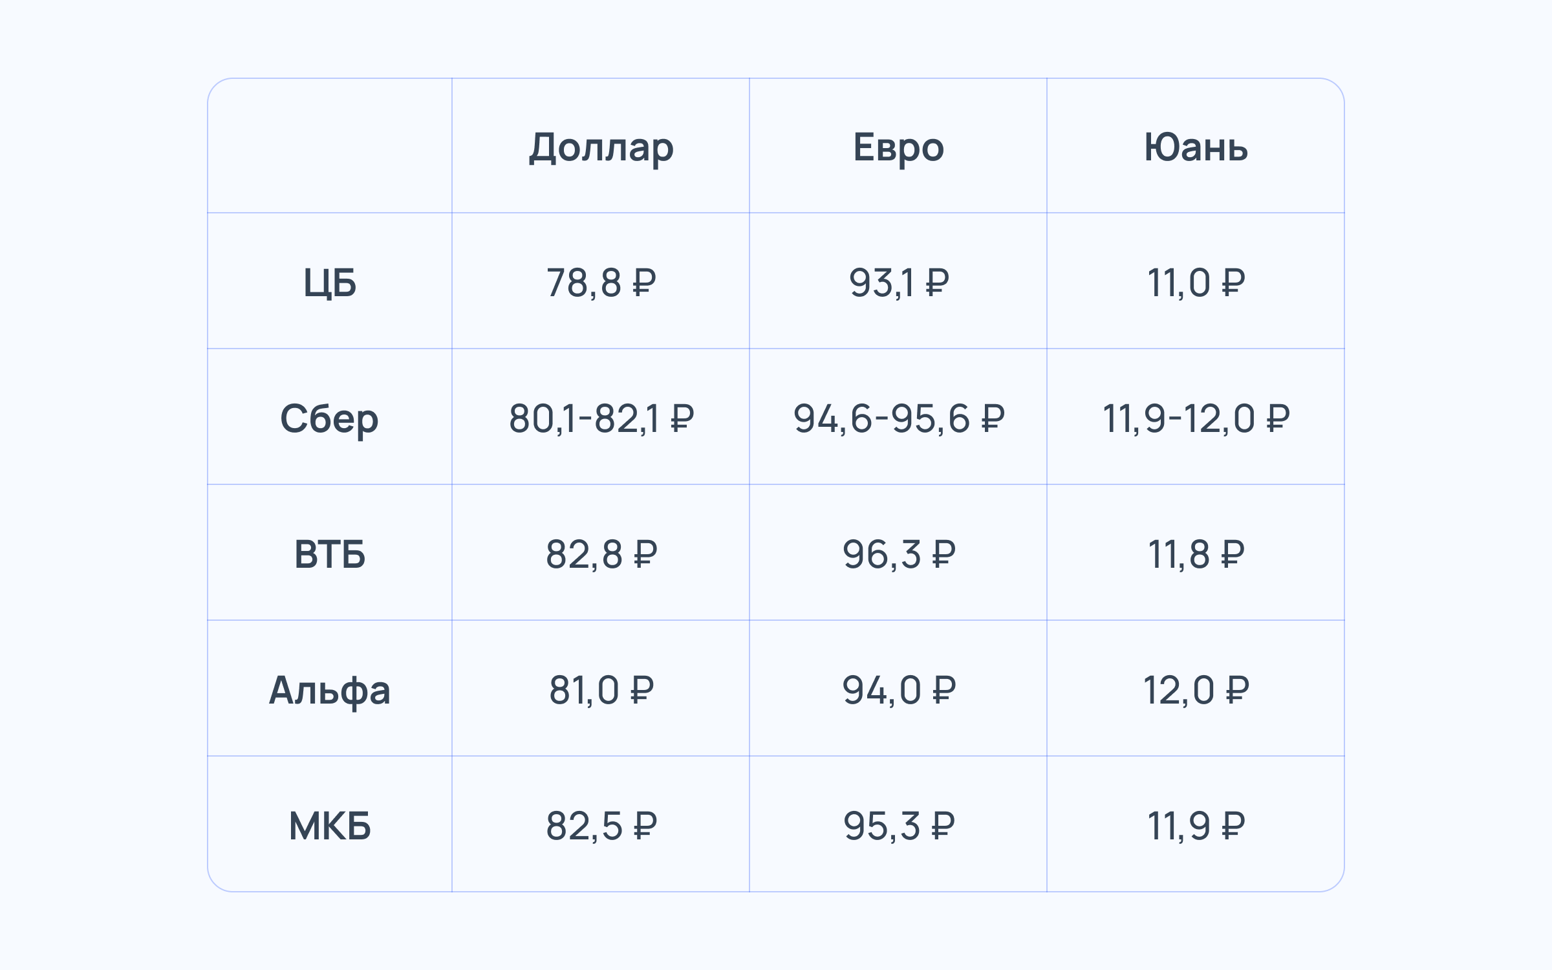The height and width of the screenshot is (970, 1552).
Task: Click the Сбер row label
Action: (329, 420)
